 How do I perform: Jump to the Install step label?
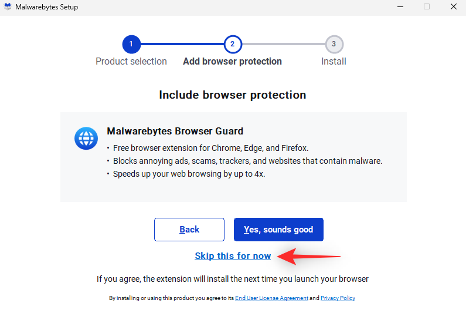[x=334, y=61]
